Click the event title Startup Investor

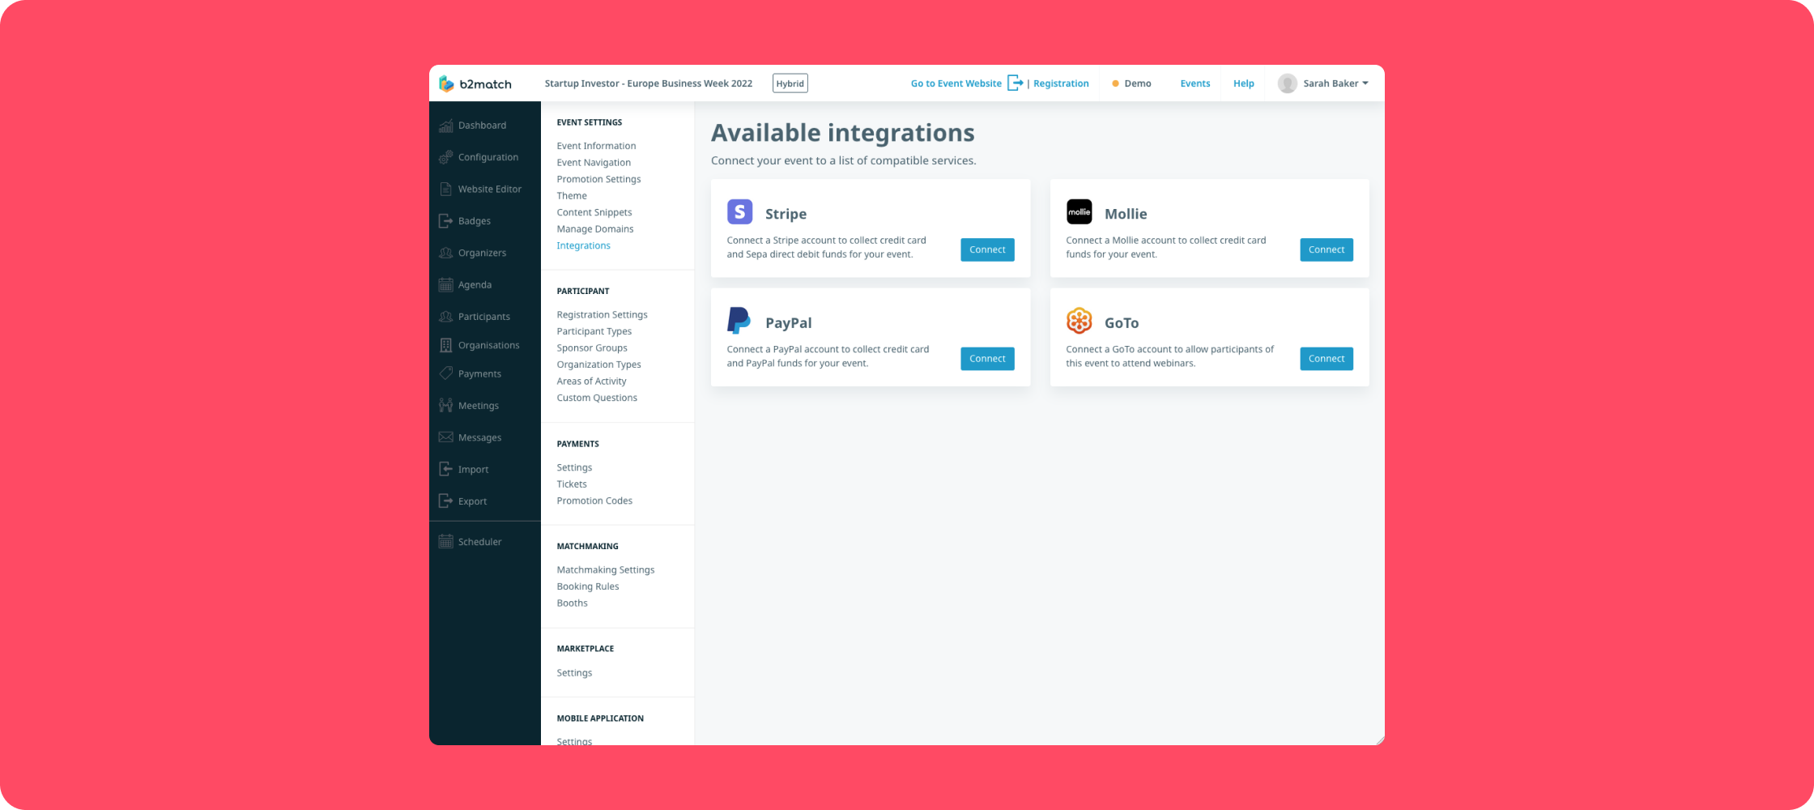pyautogui.click(x=649, y=83)
